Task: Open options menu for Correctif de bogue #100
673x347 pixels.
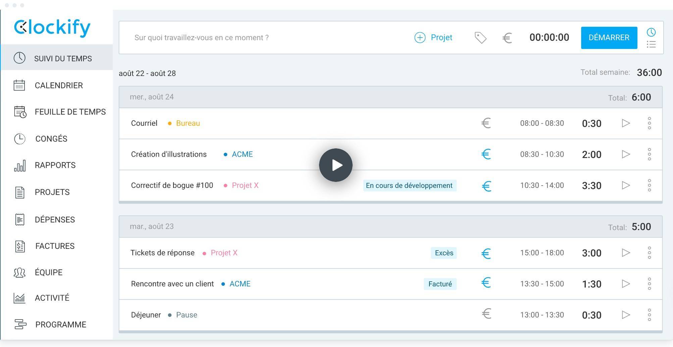Action: (x=650, y=185)
